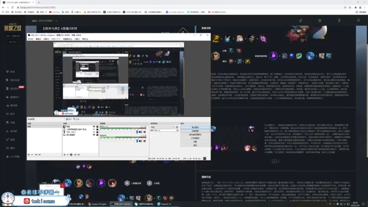The height and width of the screenshot is (207, 368).
Task: Click the 启动虚拟摄像机 button in OBS
Action: pos(195,135)
